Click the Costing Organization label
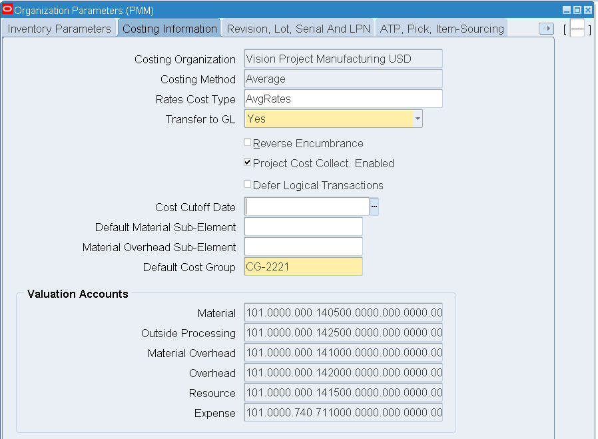 185,60
